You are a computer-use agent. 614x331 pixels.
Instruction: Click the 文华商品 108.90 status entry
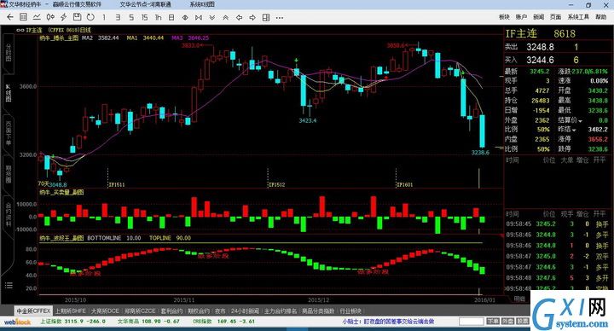tap(148, 322)
